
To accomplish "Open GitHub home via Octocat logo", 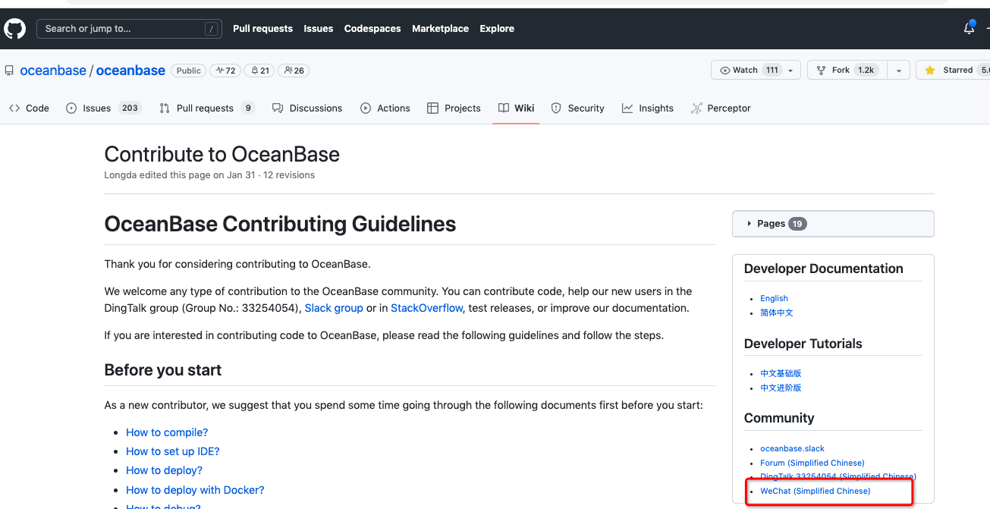I will [14, 29].
